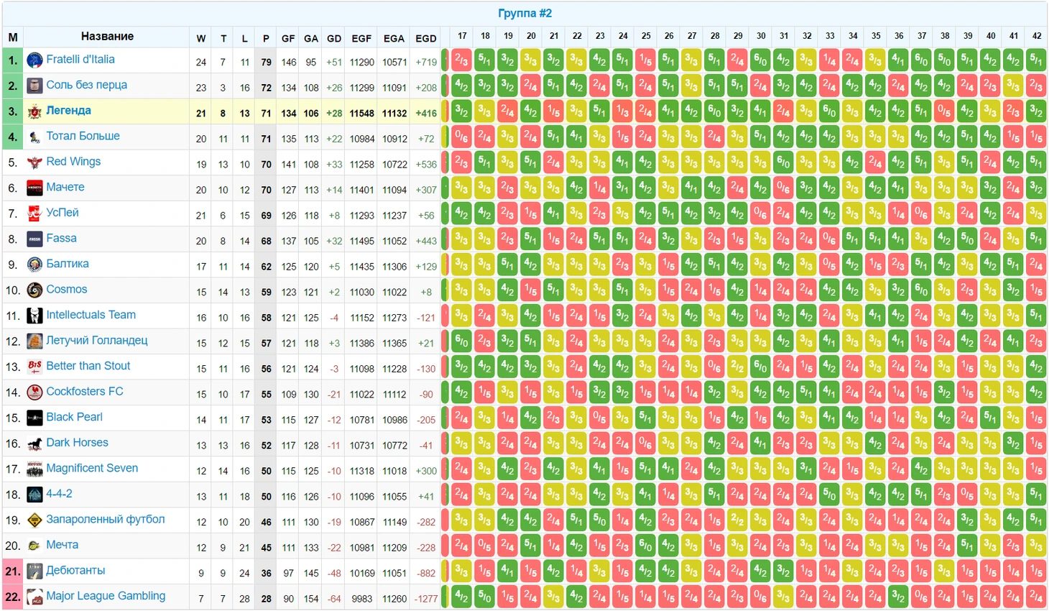Click Major League Gambling EGD value -1277

coord(425,599)
